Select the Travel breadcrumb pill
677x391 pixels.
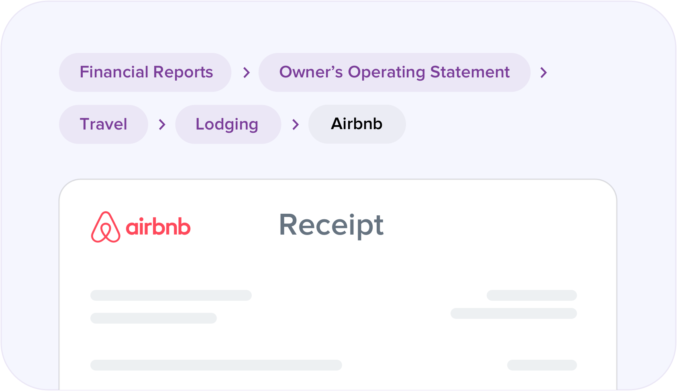click(104, 124)
